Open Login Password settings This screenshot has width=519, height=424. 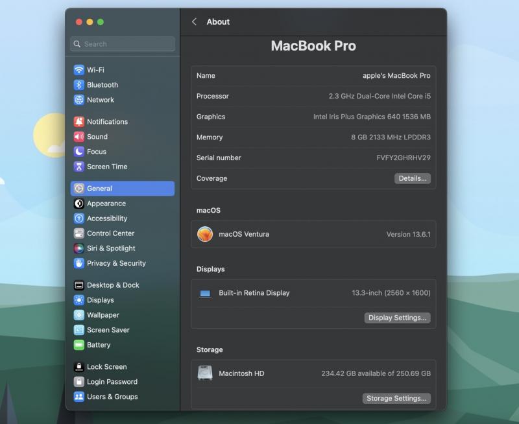pos(123,382)
